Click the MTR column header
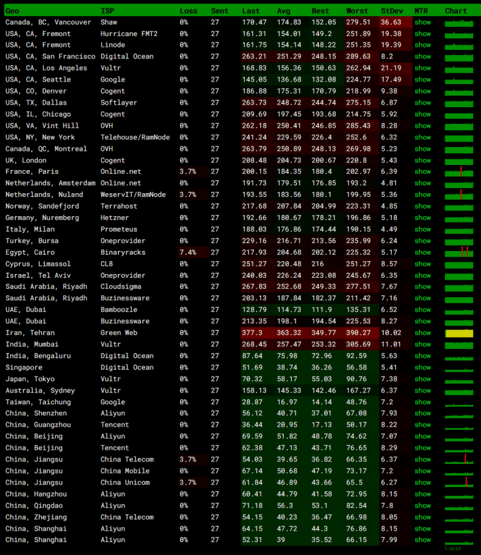 coord(421,11)
